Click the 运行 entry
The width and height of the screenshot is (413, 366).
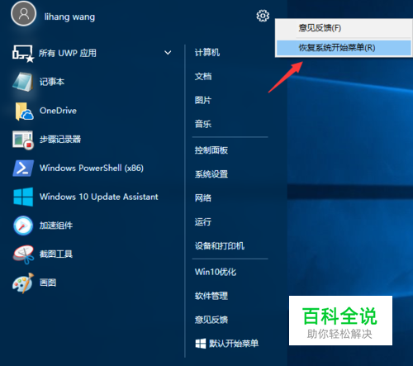(203, 221)
